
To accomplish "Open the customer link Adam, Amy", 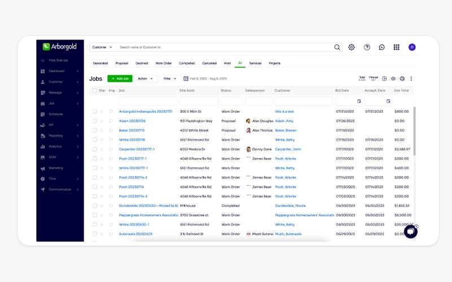I will click(x=284, y=121).
